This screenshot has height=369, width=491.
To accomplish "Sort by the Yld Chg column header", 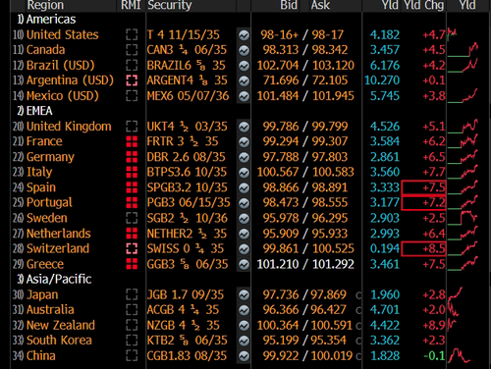I will pos(424,5).
